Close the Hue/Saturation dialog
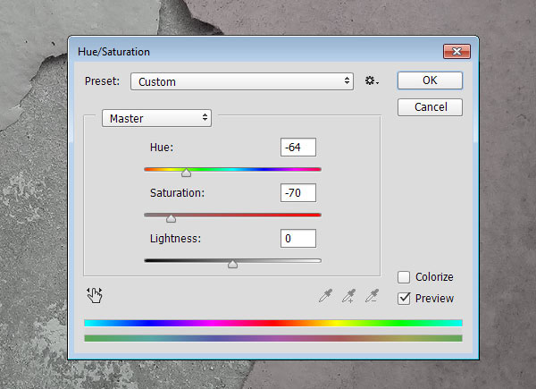536x389 pixels. 456,51
